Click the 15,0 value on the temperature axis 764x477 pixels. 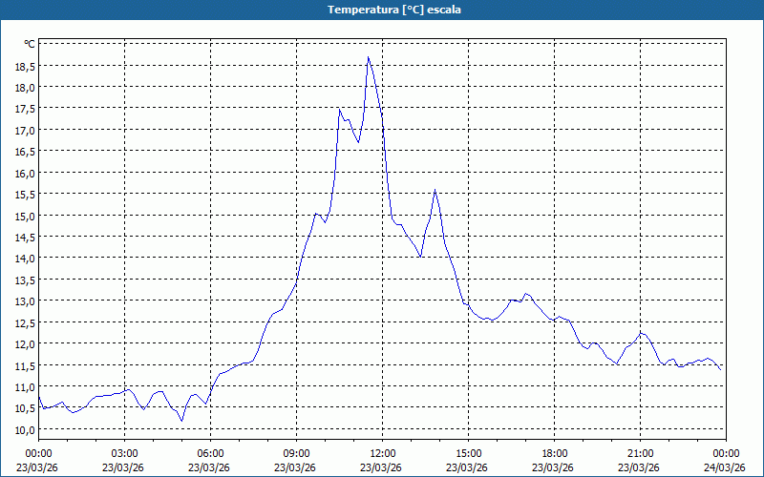click(25, 216)
